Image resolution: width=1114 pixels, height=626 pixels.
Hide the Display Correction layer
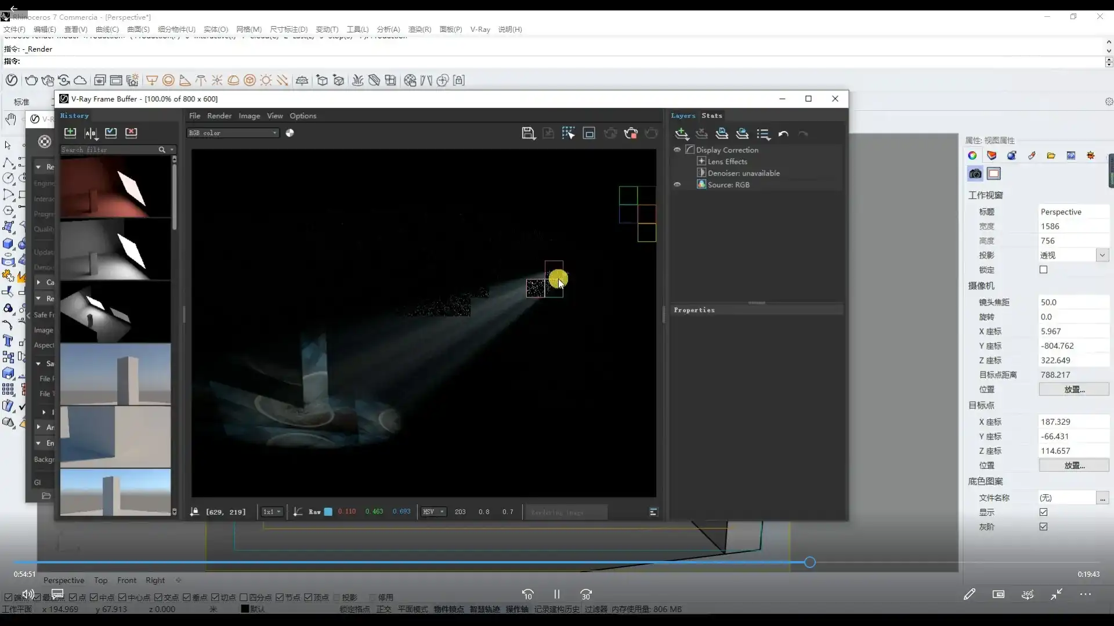[x=677, y=150]
